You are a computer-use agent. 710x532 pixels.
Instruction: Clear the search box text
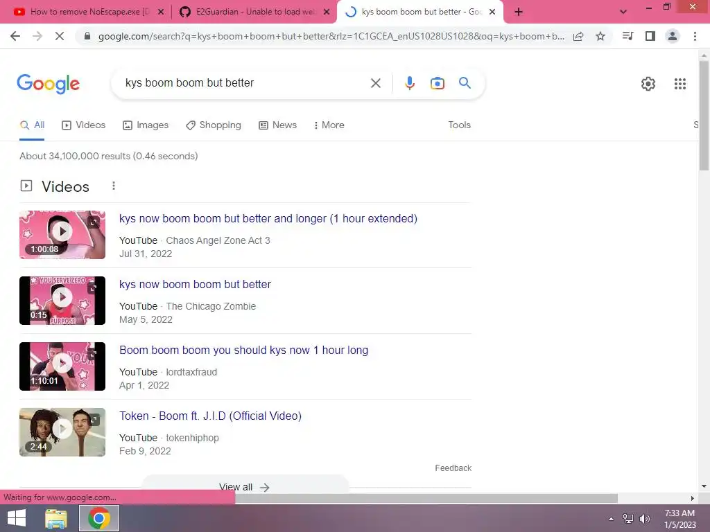pos(375,83)
